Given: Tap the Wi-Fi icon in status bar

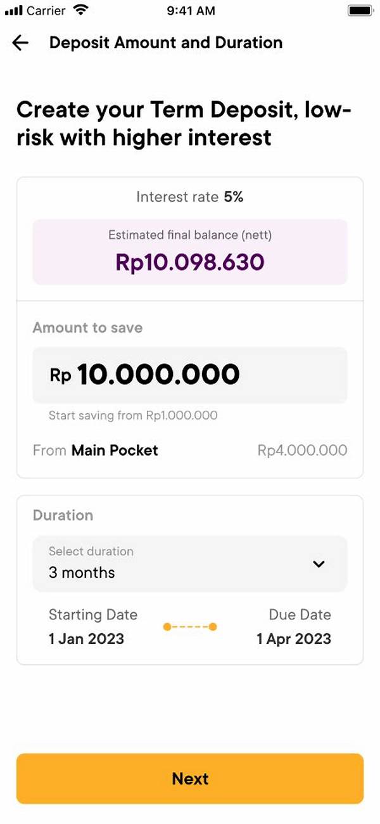Looking at the screenshot, I should (80, 10).
